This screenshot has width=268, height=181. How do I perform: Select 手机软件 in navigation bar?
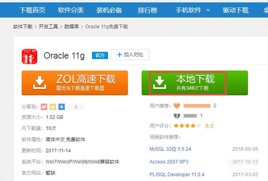(x=188, y=10)
